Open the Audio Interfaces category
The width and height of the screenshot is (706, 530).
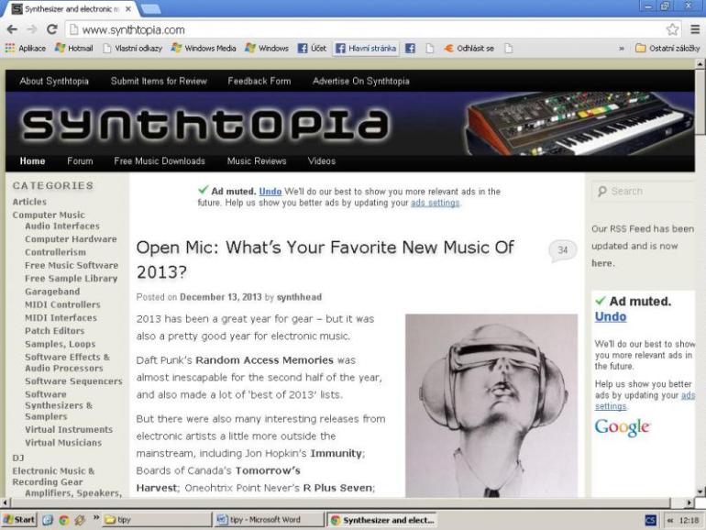62,226
